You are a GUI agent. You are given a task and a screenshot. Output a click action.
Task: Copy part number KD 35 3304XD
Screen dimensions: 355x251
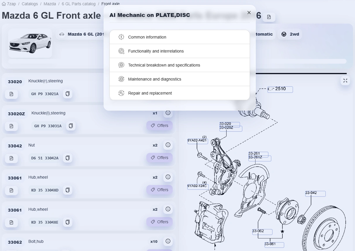tap(68, 190)
